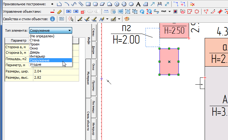Click the selection cursor tool icon
228x140 pixels.
pyautogui.click(x=71, y=19)
